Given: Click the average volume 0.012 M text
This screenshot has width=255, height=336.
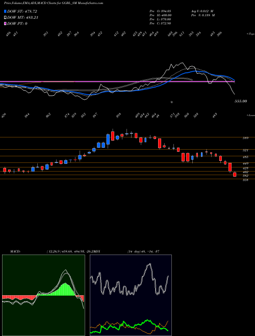Looking at the screenshot, I should coord(203,11).
